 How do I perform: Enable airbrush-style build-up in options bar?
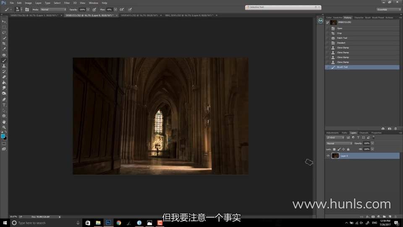click(x=122, y=9)
